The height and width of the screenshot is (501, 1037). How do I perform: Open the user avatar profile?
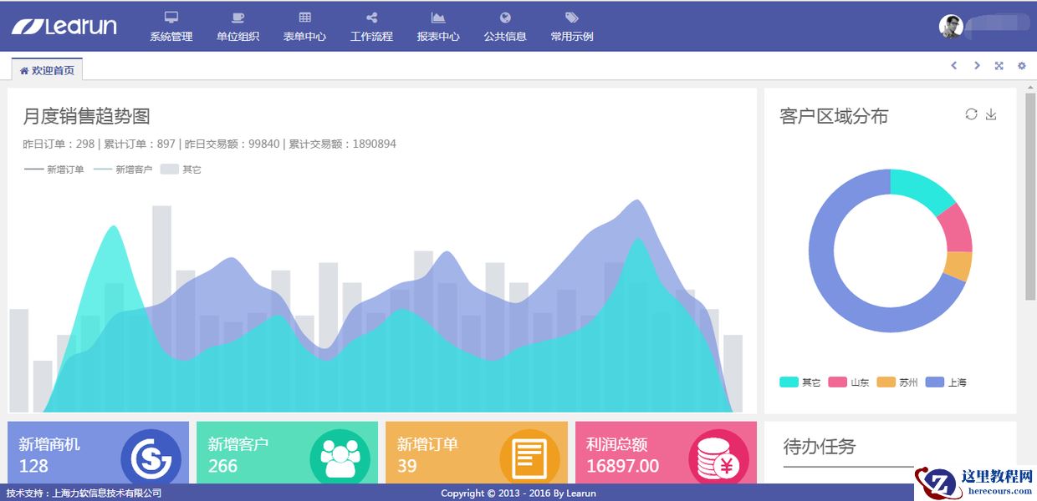(949, 25)
